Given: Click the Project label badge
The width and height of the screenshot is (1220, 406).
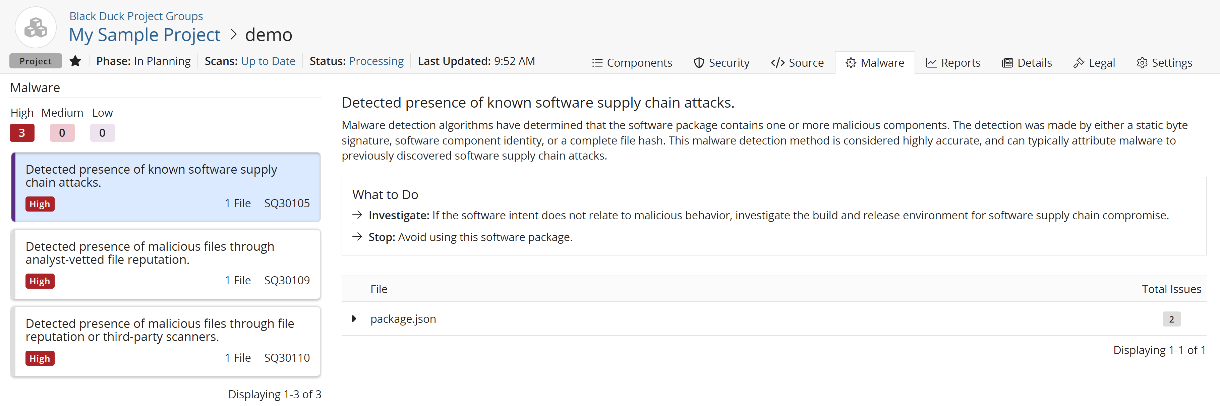Looking at the screenshot, I should pos(36,61).
